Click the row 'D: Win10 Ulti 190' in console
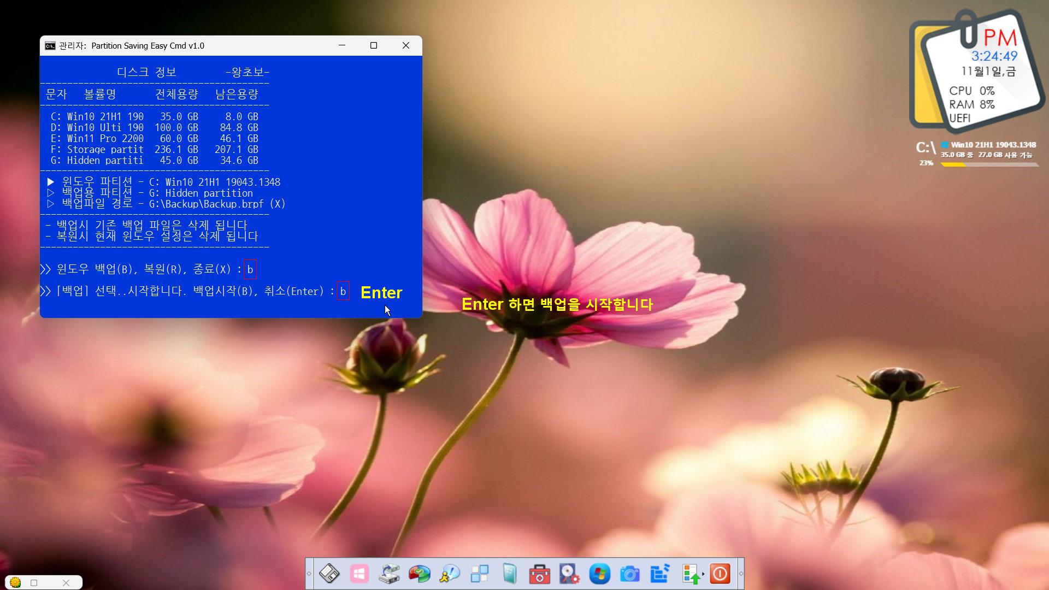1049x590 pixels. (154, 127)
